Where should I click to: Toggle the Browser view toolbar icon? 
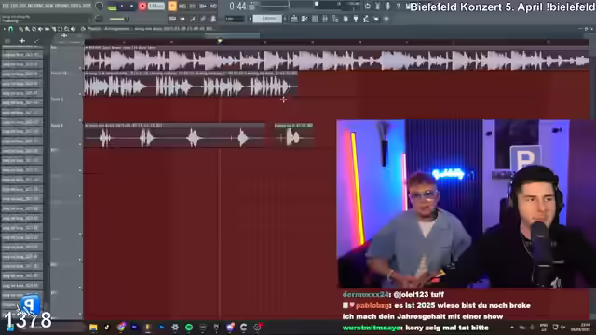(335, 19)
